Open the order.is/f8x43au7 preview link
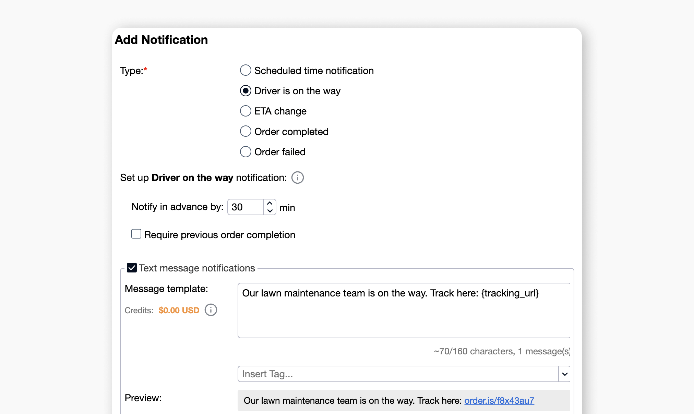The width and height of the screenshot is (694, 414). pyautogui.click(x=499, y=401)
